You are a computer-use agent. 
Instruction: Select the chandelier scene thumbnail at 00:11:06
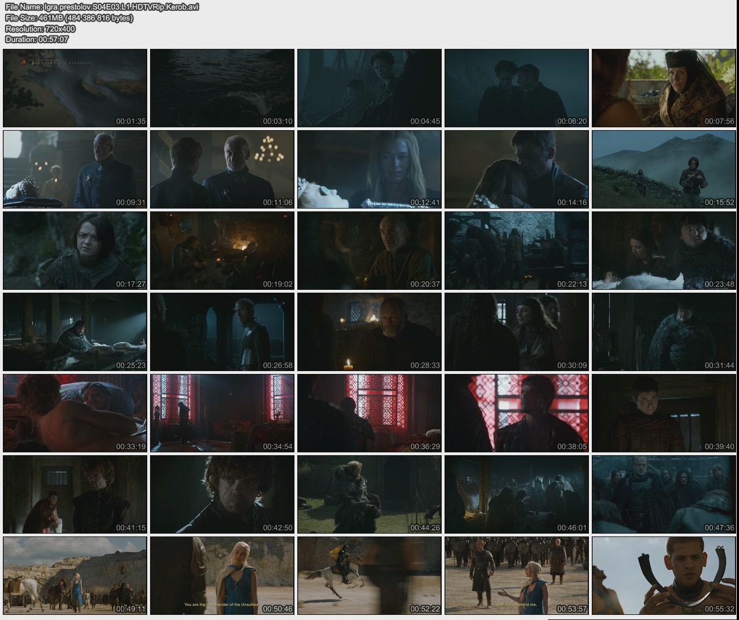[222, 169]
